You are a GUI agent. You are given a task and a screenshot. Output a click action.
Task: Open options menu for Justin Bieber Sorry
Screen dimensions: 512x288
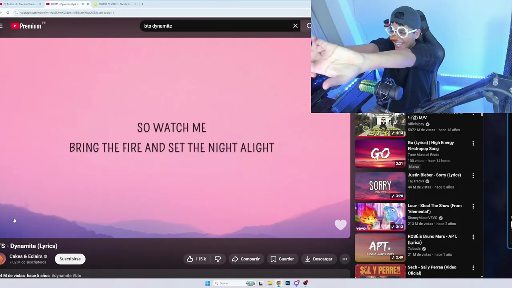[473, 176]
